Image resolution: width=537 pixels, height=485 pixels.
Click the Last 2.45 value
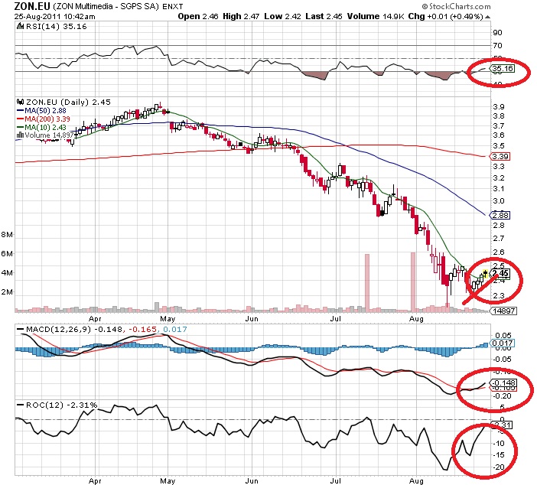click(x=324, y=16)
